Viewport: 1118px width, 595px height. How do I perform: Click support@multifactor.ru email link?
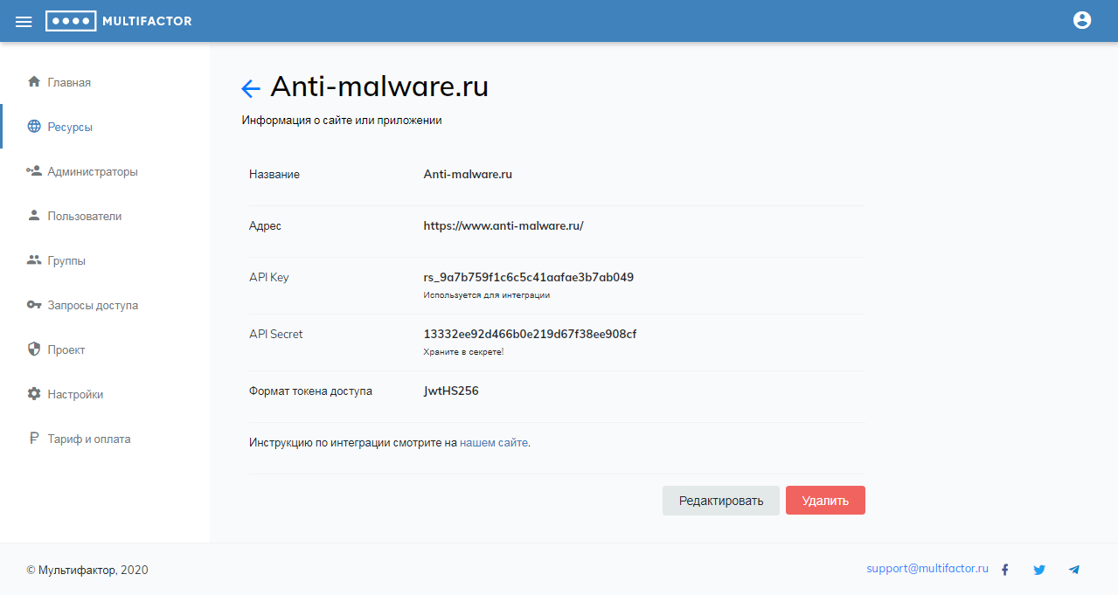tap(927, 569)
